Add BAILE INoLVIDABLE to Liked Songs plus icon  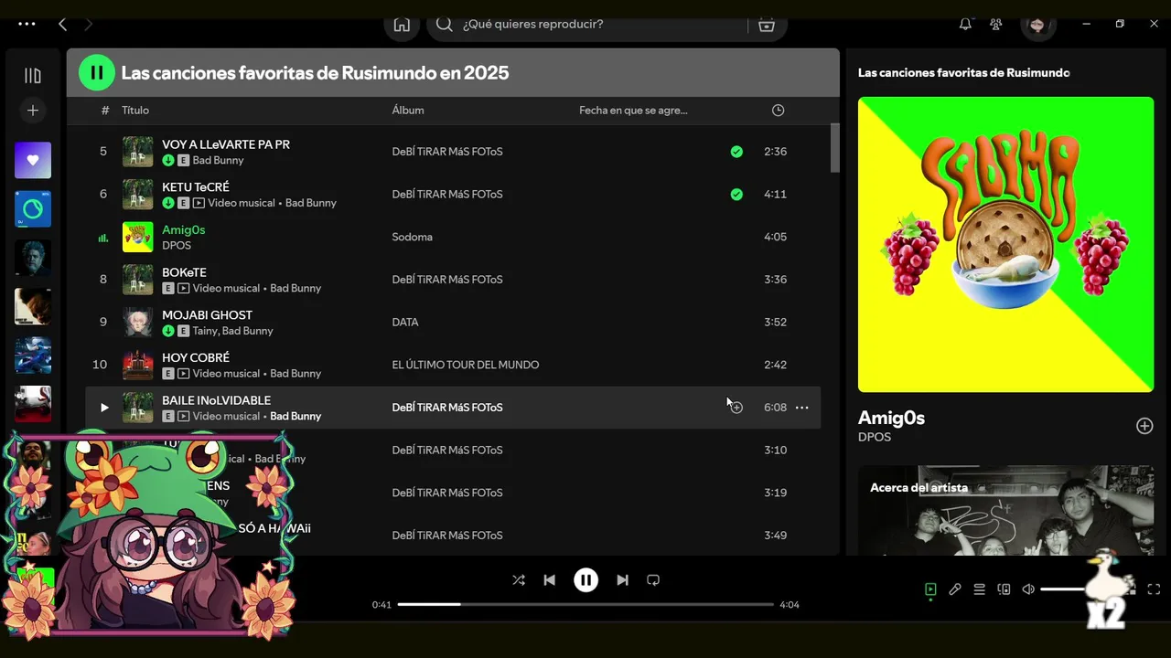pyautogui.click(x=736, y=408)
